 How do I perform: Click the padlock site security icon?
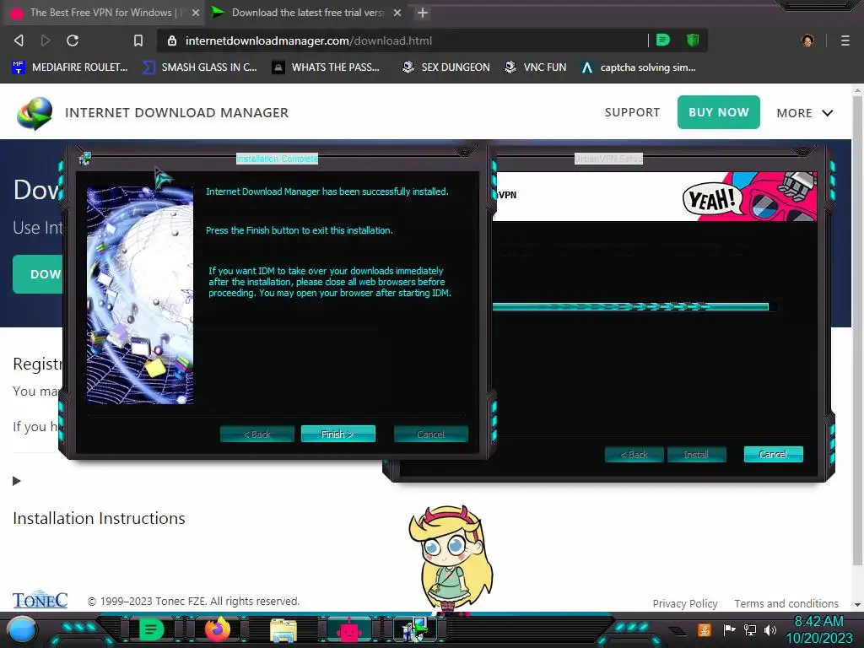point(172,40)
